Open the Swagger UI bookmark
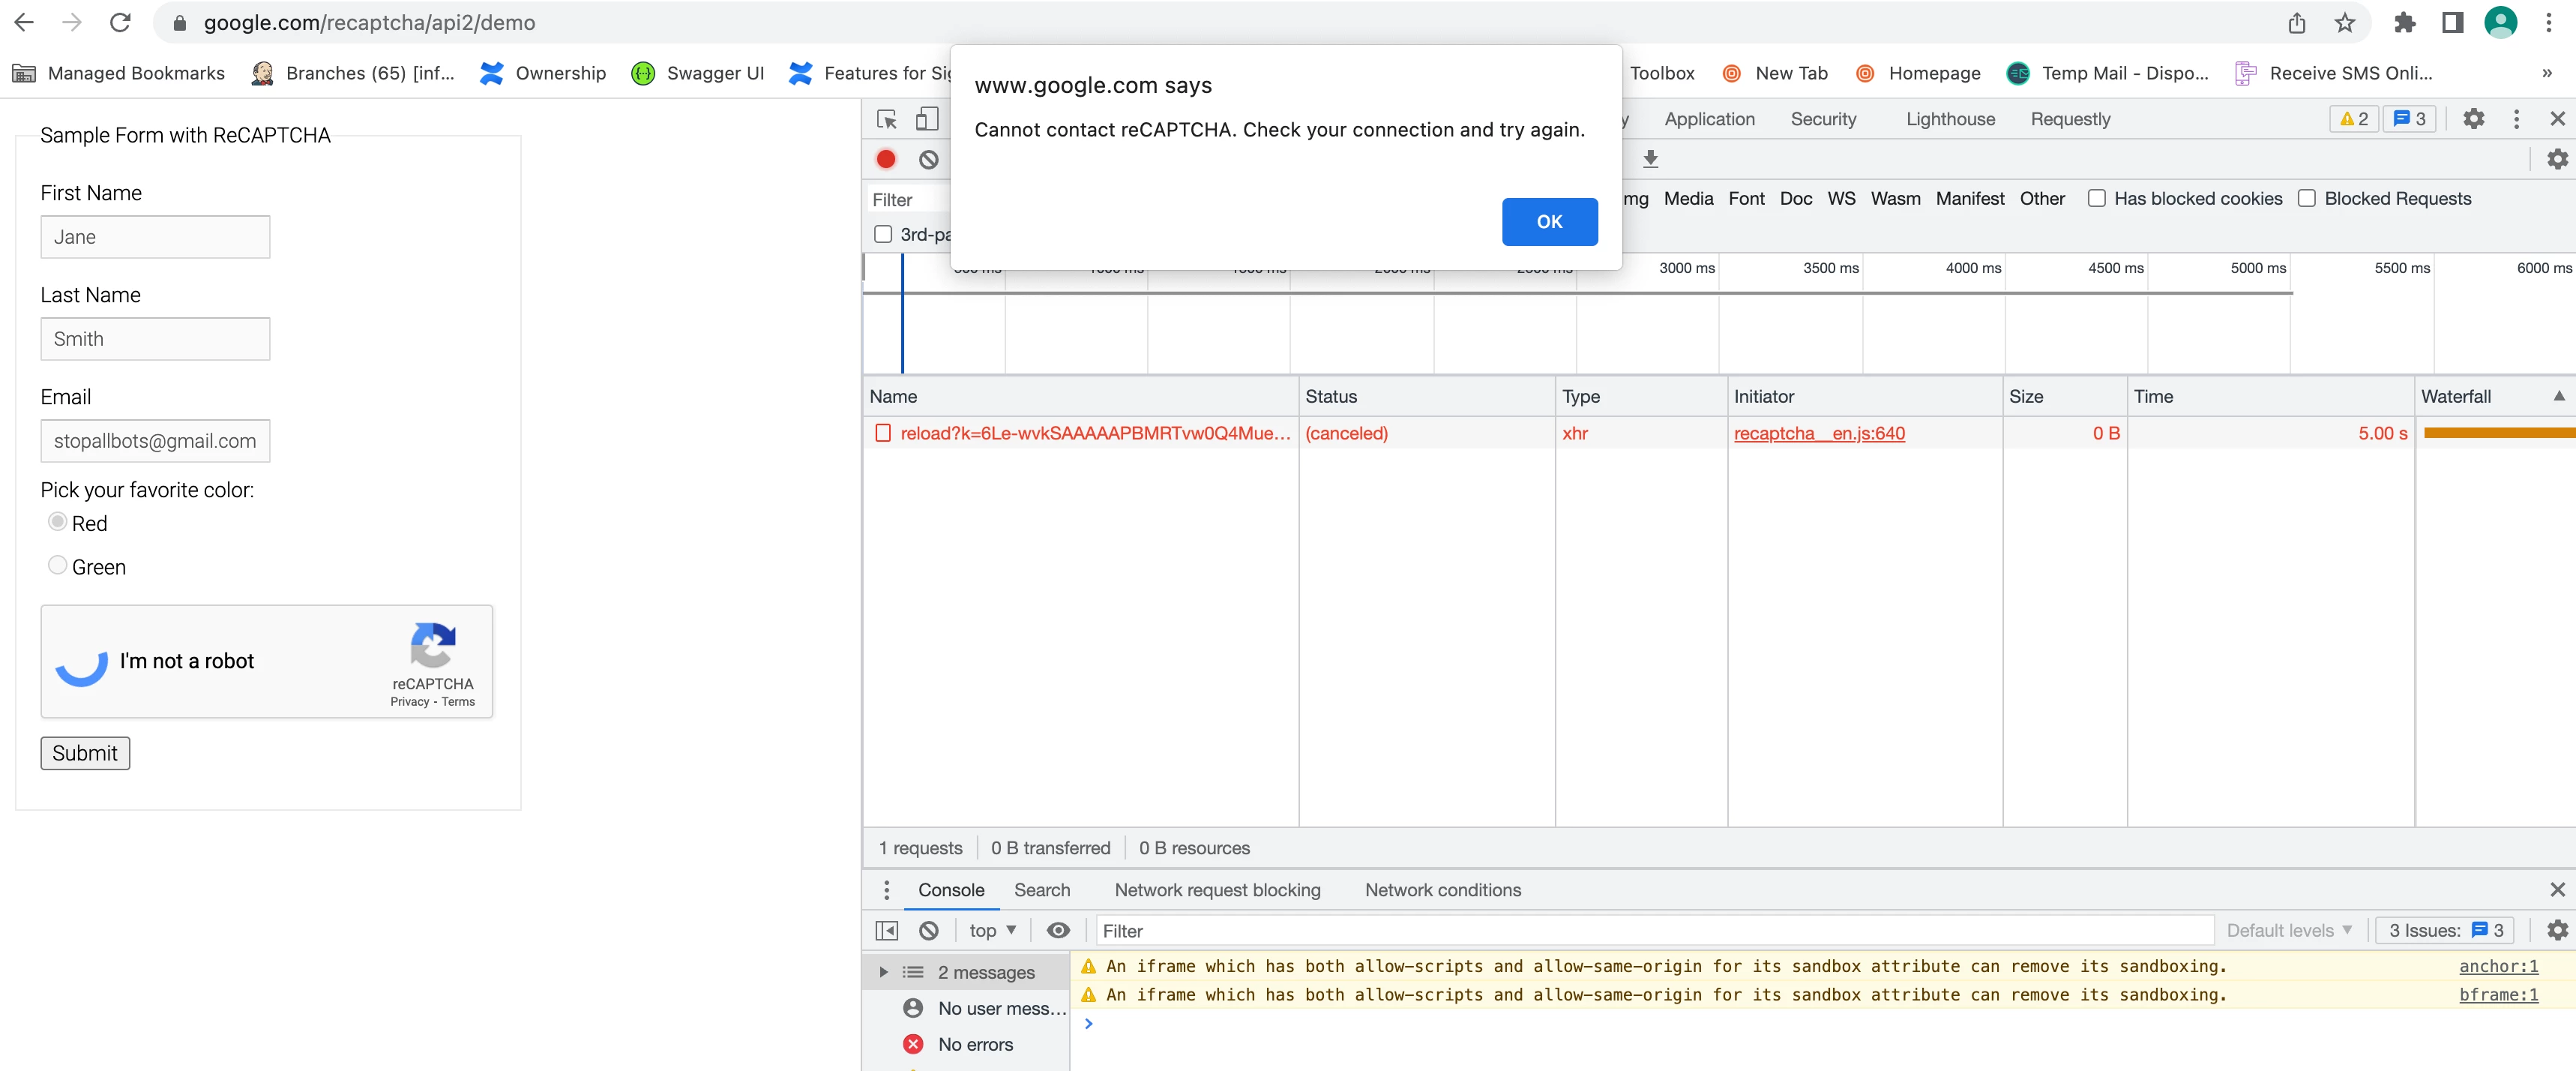This screenshot has height=1071, width=2576. (x=698, y=73)
